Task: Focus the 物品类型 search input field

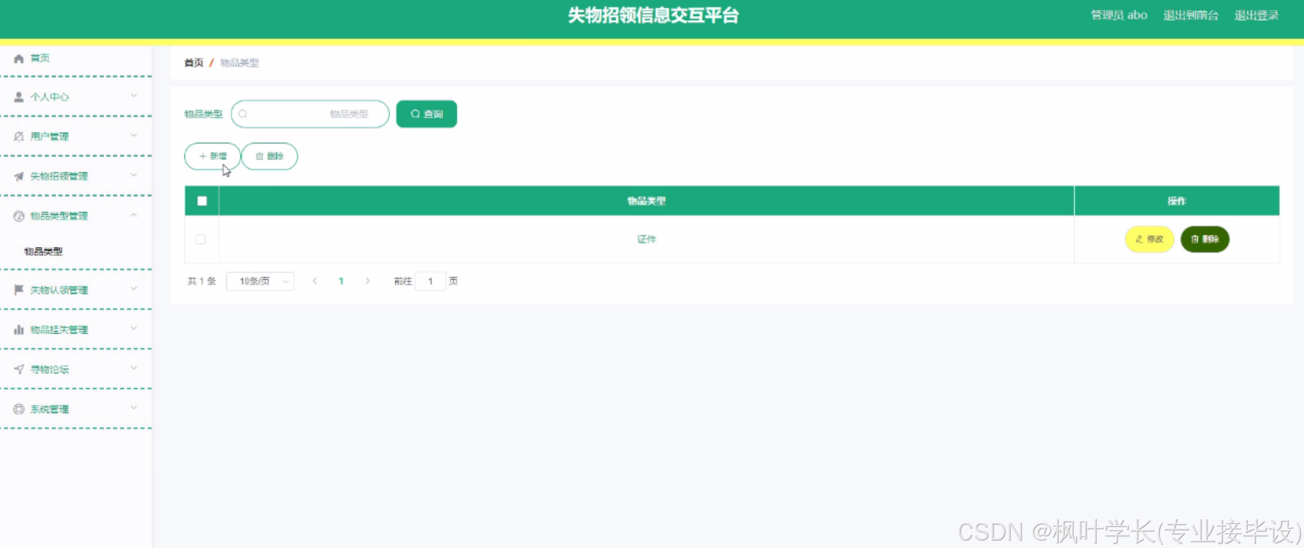Action: pyautogui.click(x=310, y=114)
